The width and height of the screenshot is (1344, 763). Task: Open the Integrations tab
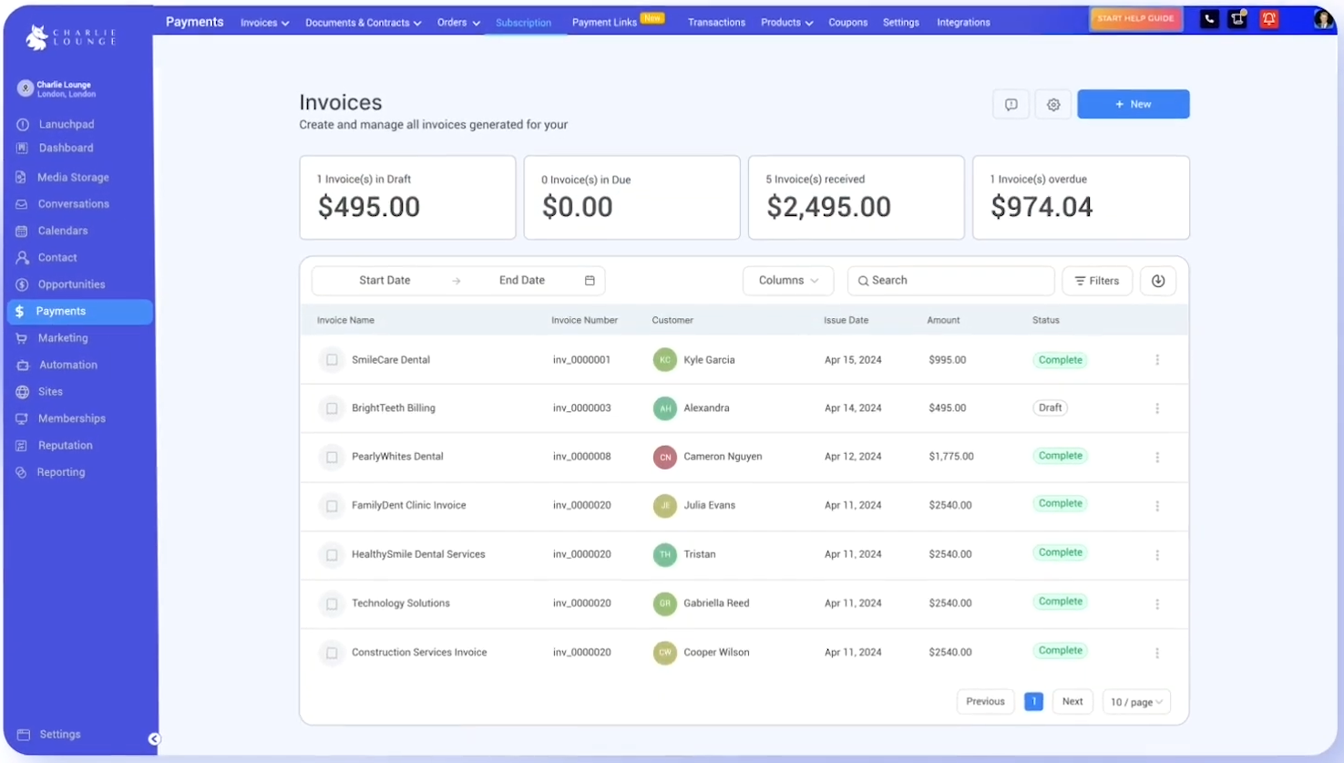tap(963, 23)
